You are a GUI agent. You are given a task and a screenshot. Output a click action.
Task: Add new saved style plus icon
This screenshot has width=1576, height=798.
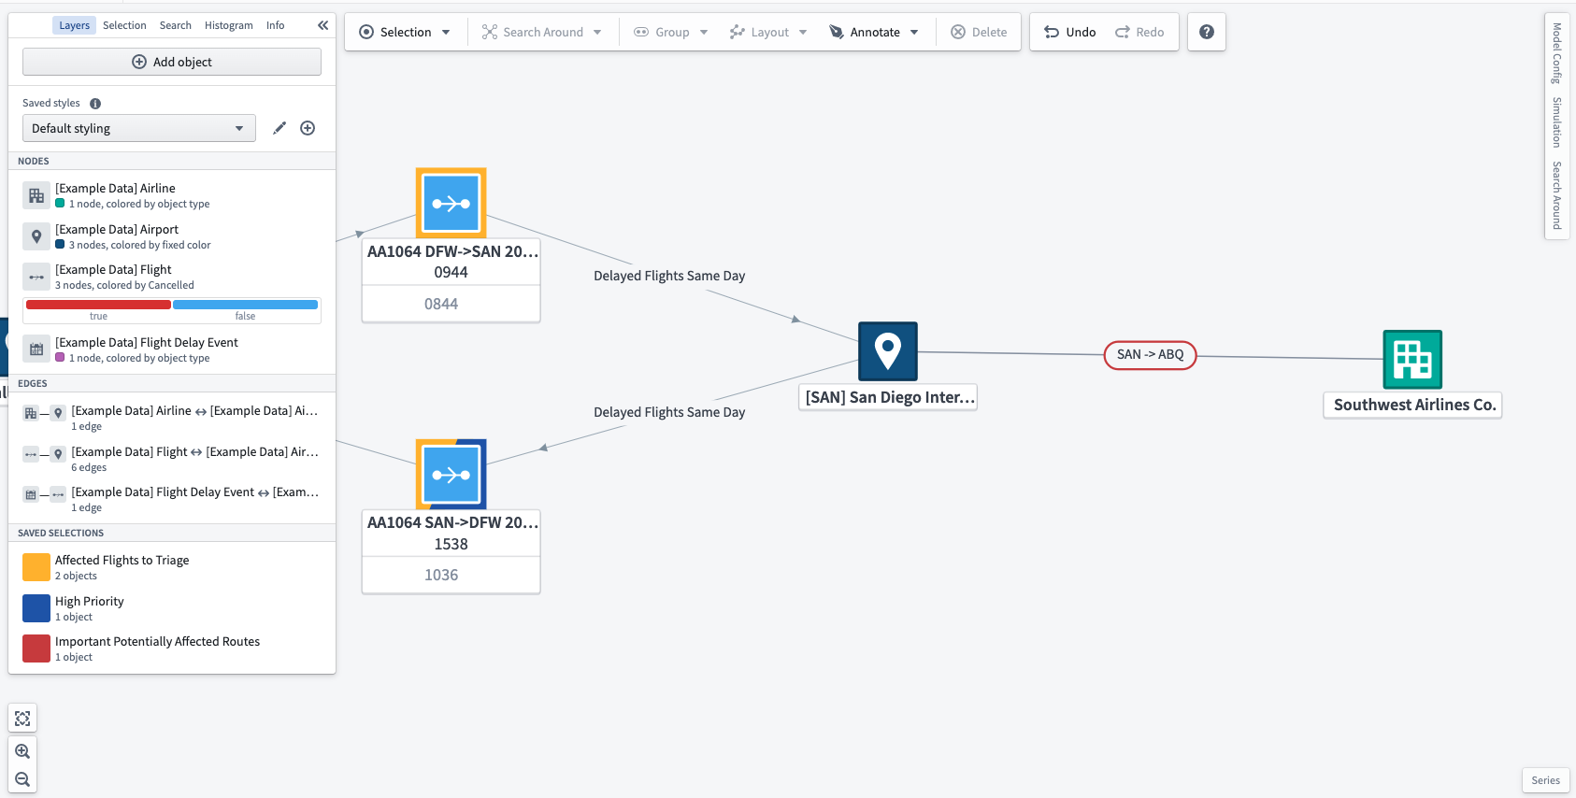pos(308,128)
